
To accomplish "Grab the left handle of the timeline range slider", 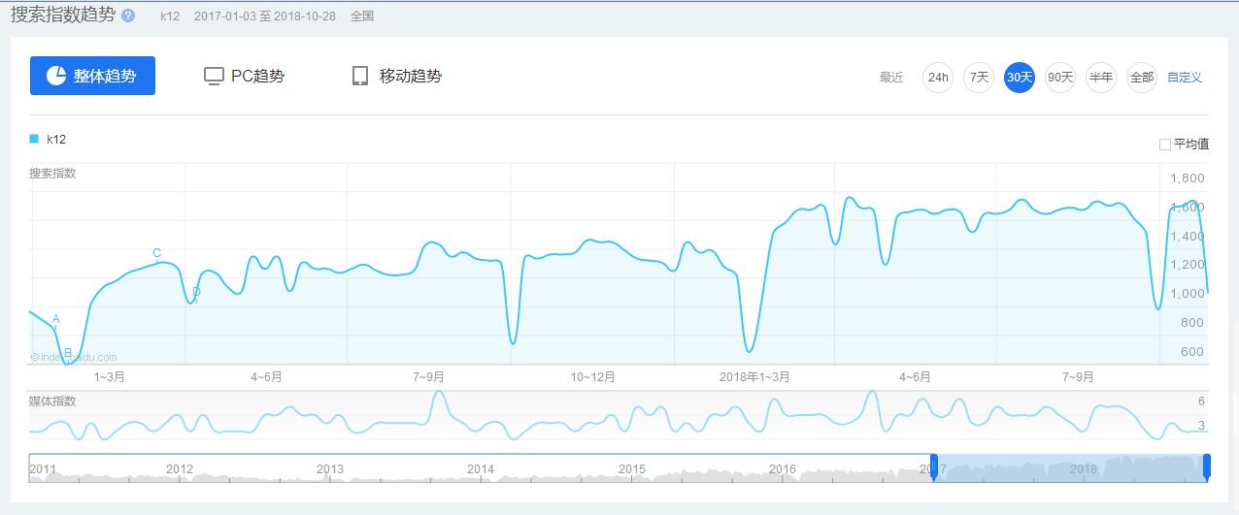I will (934, 467).
